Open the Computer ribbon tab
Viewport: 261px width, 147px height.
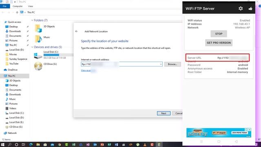point(18,6)
